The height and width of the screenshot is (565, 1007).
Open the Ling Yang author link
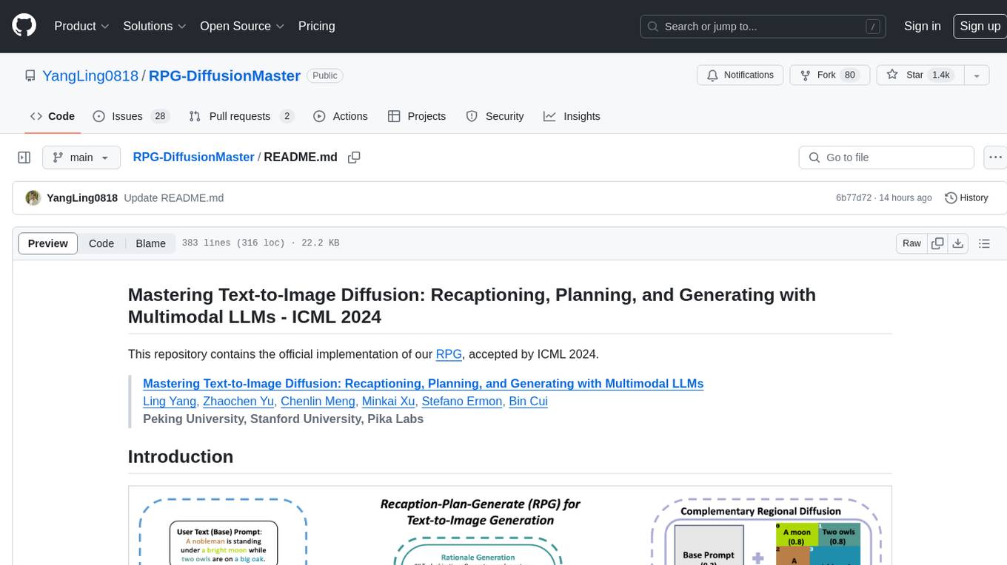(170, 402)
